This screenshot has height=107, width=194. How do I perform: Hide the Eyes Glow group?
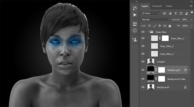tap(143, 32)
